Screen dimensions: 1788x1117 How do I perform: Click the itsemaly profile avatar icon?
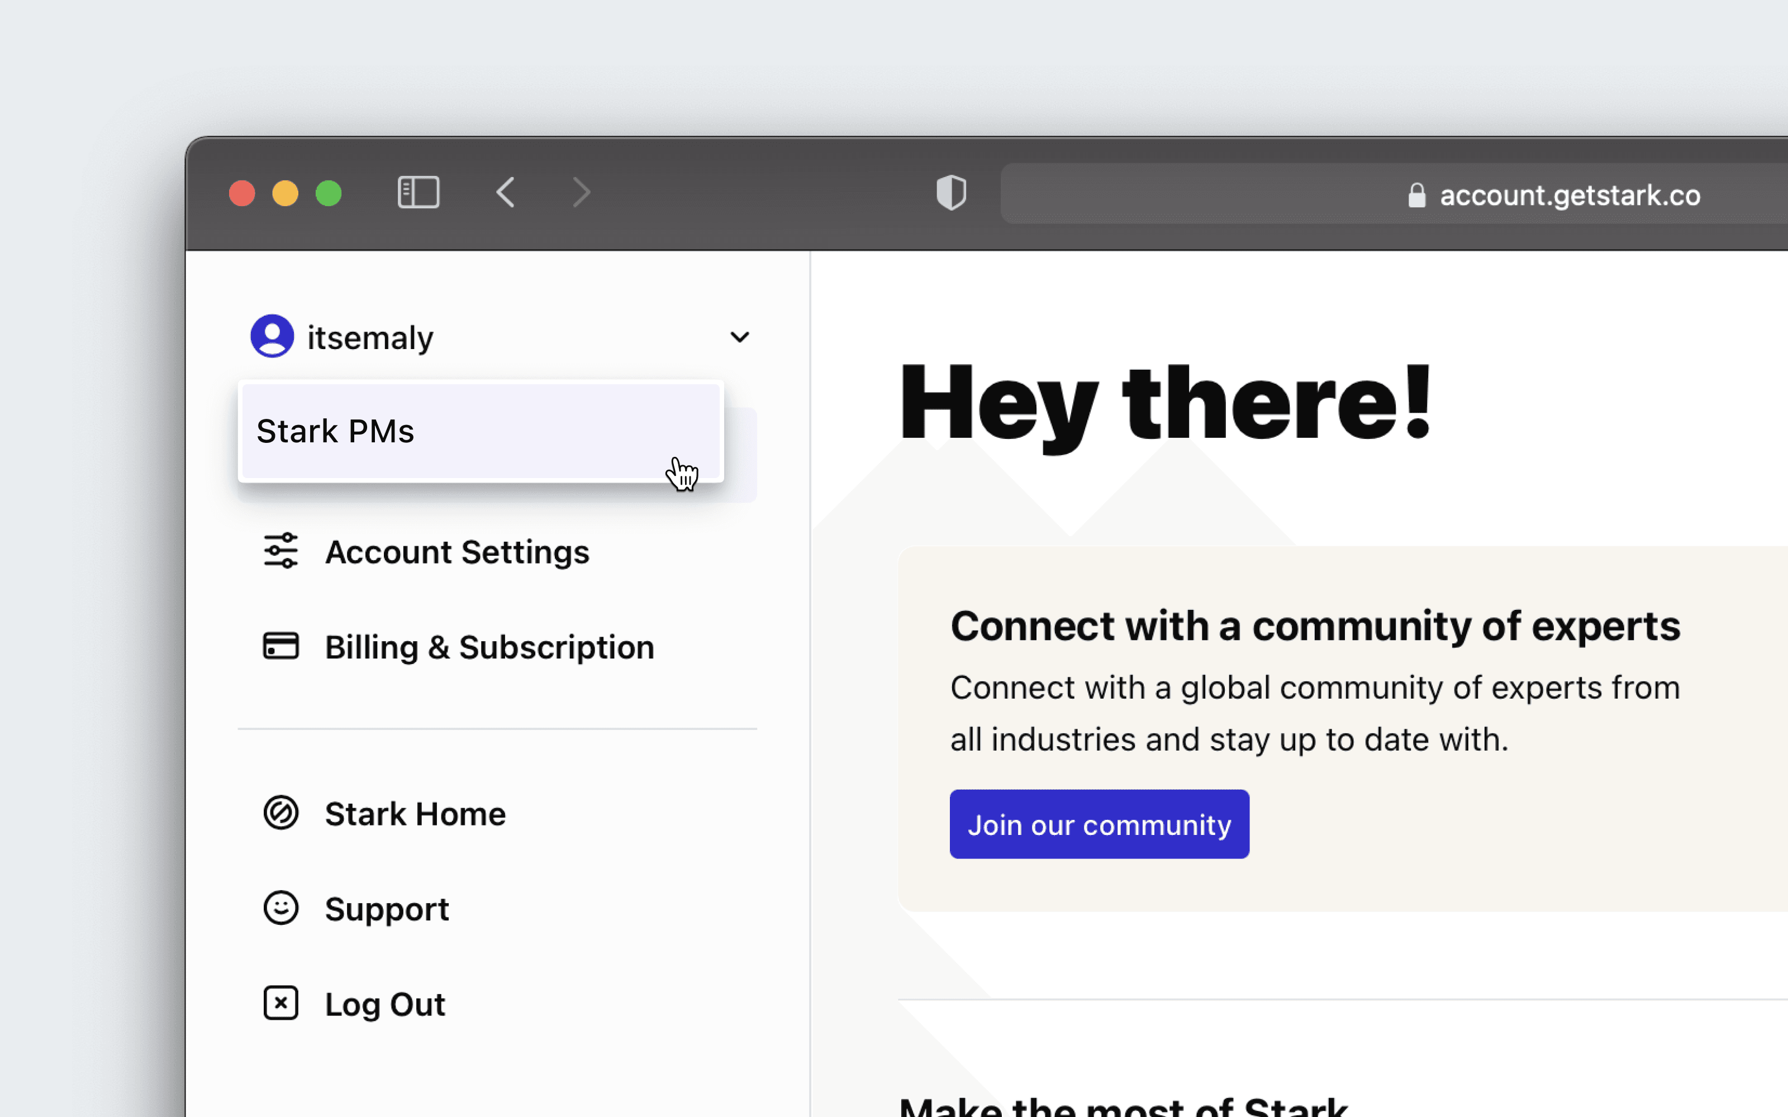pyautogui.click(x=272, y=336)
